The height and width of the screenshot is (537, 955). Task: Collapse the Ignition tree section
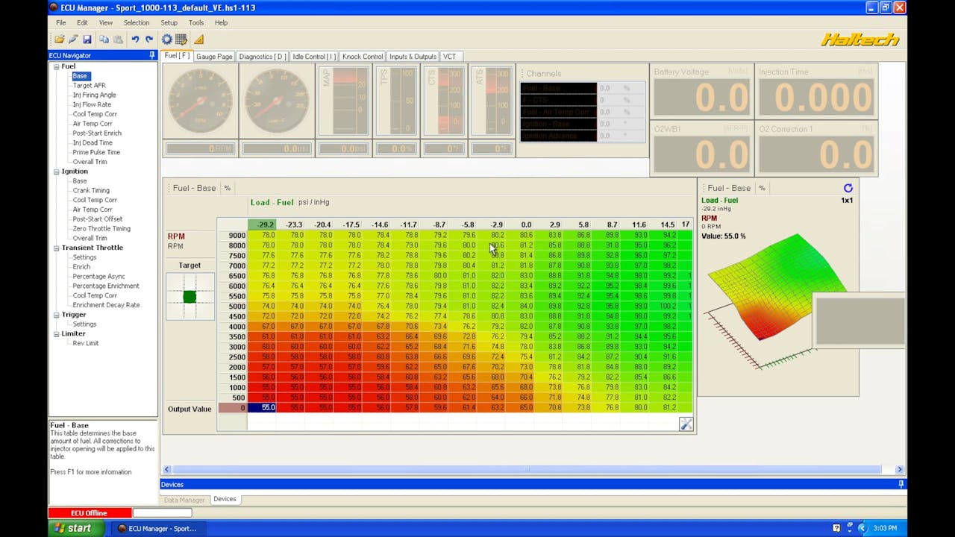pyautogui.click(x=56, y=171)
